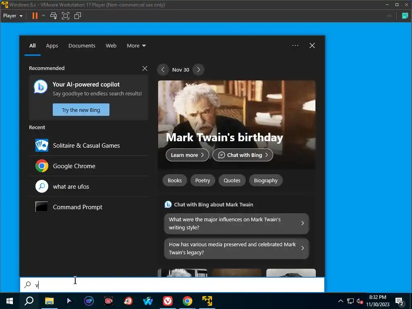Open the dark arrow-shaped app icon on the taskbar
The height and width of the screenshot is (309, 412).
point(69,301)
